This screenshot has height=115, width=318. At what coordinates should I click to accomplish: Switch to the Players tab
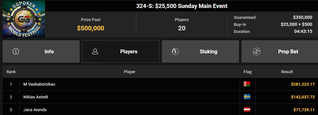[121, 51]
